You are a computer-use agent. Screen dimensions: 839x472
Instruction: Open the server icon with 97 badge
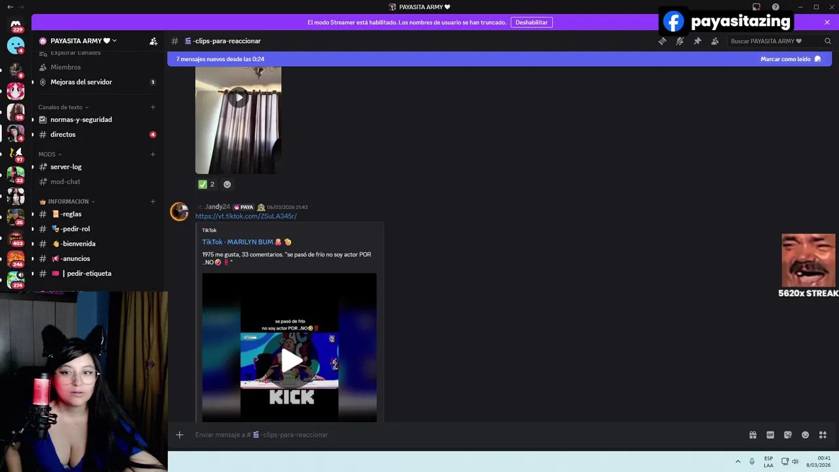[16, 153]
